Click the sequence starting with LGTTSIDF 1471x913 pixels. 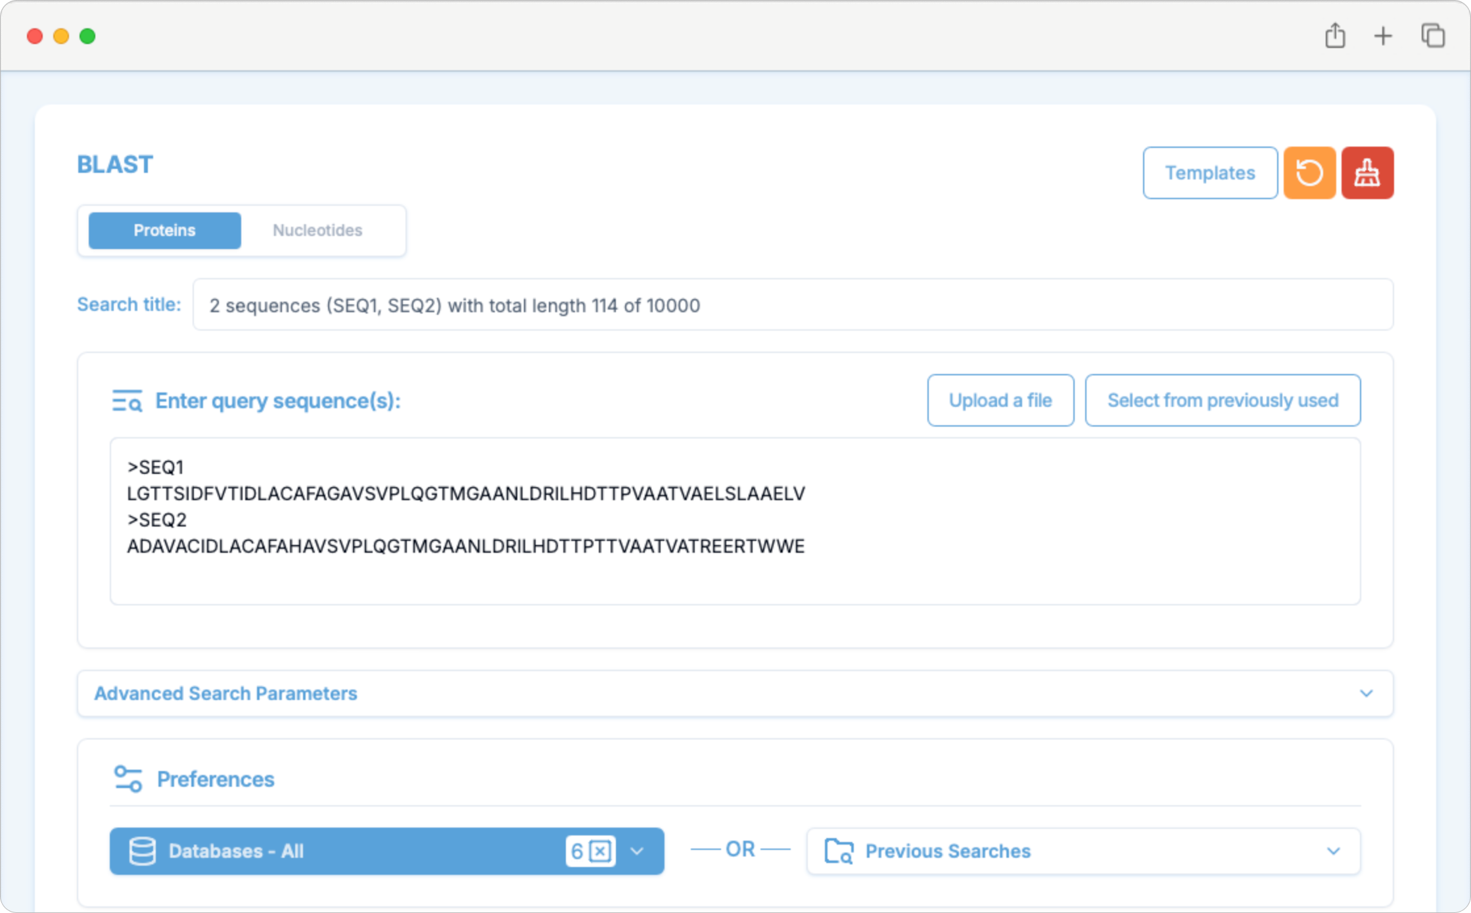465,494
